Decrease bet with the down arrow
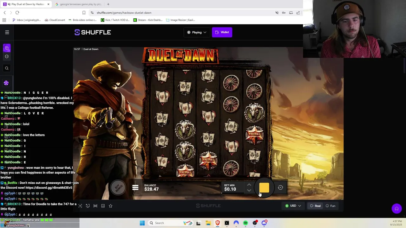Viewport: 406px width, 228px height. click(249, 190)
